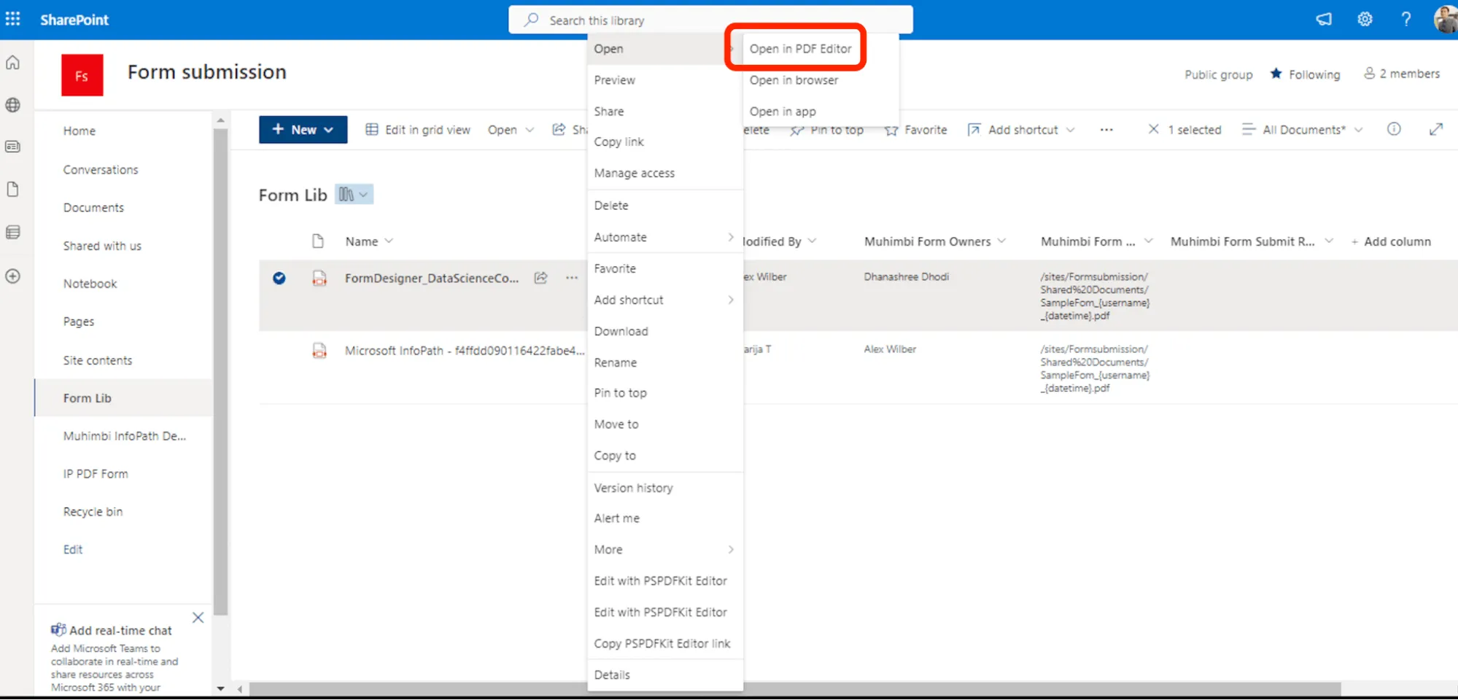Deselect the checked FormDesigner row checkbox
1458x700 pixels.
pyautogui.click(x=279, y=278)
